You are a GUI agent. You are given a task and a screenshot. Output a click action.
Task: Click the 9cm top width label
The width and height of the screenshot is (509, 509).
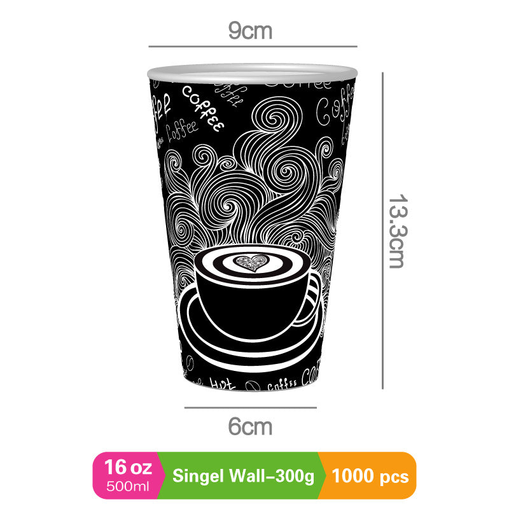pyautogui.click(x=250, y=31)
